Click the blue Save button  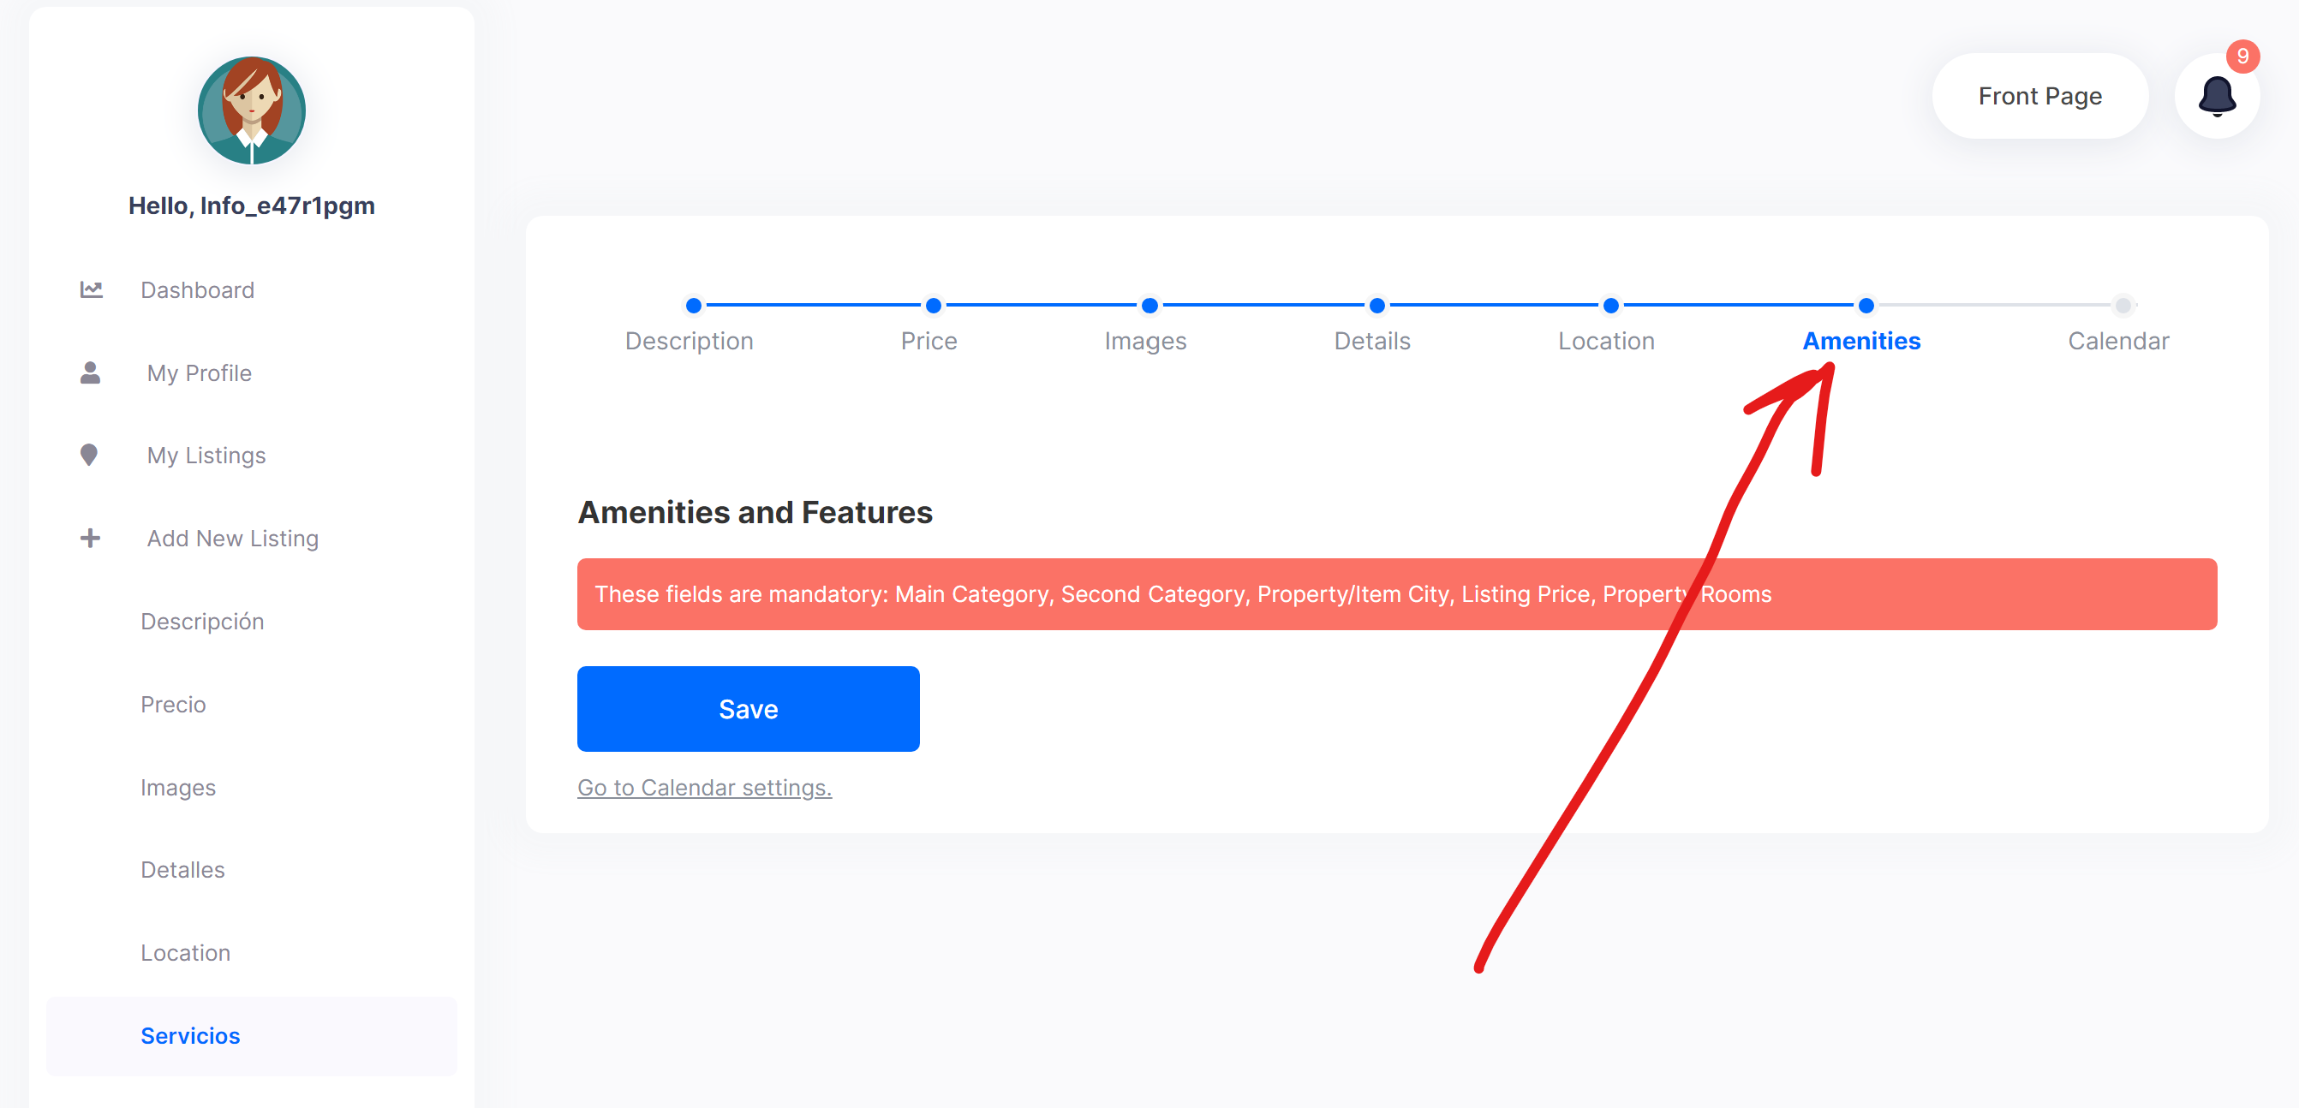[748, 708]
